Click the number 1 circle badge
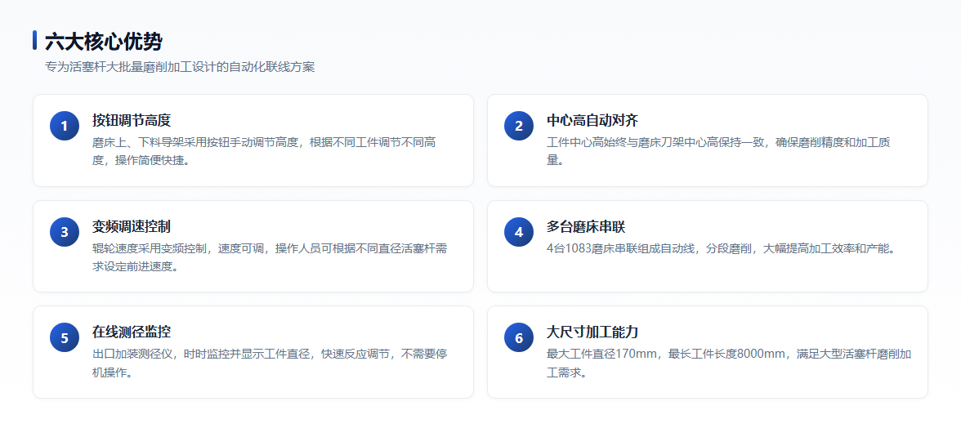Viewport: 961px width, 437px height. pos(65,126)
